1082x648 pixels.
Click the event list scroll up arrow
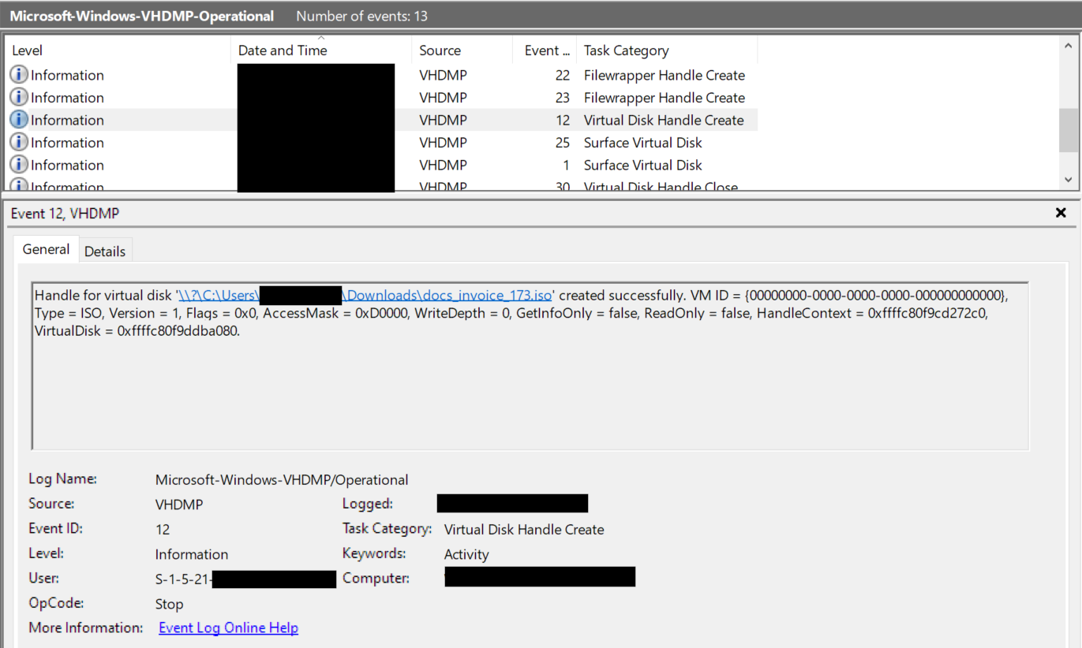pyautogui.click(x=1069, y=46)
